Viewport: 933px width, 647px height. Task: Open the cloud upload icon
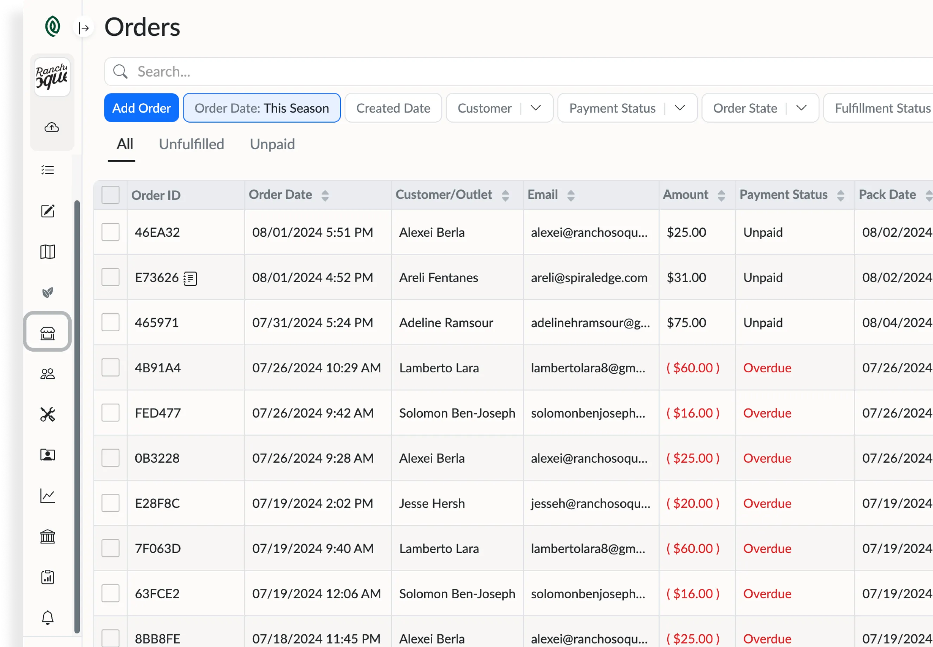pyautogui.click(x=52, y=128)
